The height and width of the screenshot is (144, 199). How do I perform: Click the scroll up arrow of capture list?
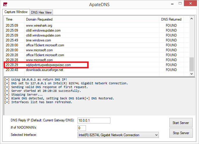pyautogui.click(x=191, y=19)
